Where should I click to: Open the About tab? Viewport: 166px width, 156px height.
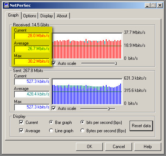coord(62,16)
